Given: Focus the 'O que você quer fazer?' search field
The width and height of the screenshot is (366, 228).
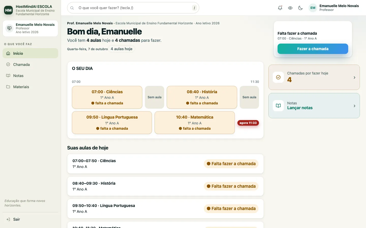Looking at the screenshot, I should [133, 8].
